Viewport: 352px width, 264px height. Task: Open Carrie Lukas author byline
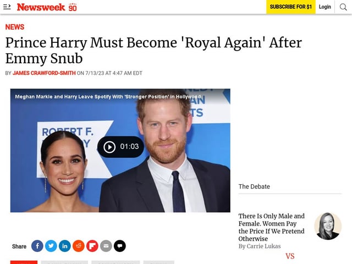[x=260, y=246]
